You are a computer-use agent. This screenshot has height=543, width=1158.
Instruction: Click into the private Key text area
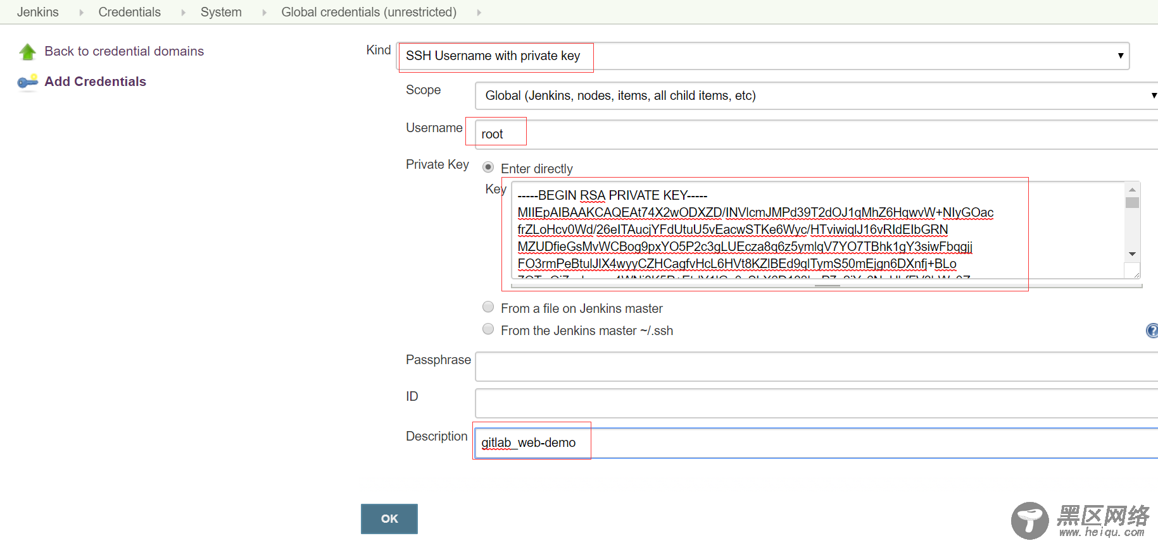pyautogui.click(x=817, y=230)
